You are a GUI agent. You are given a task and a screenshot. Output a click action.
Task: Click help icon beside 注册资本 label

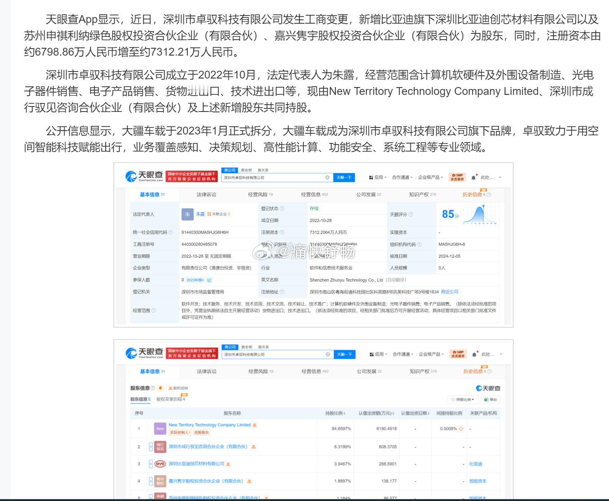point(282,232)
